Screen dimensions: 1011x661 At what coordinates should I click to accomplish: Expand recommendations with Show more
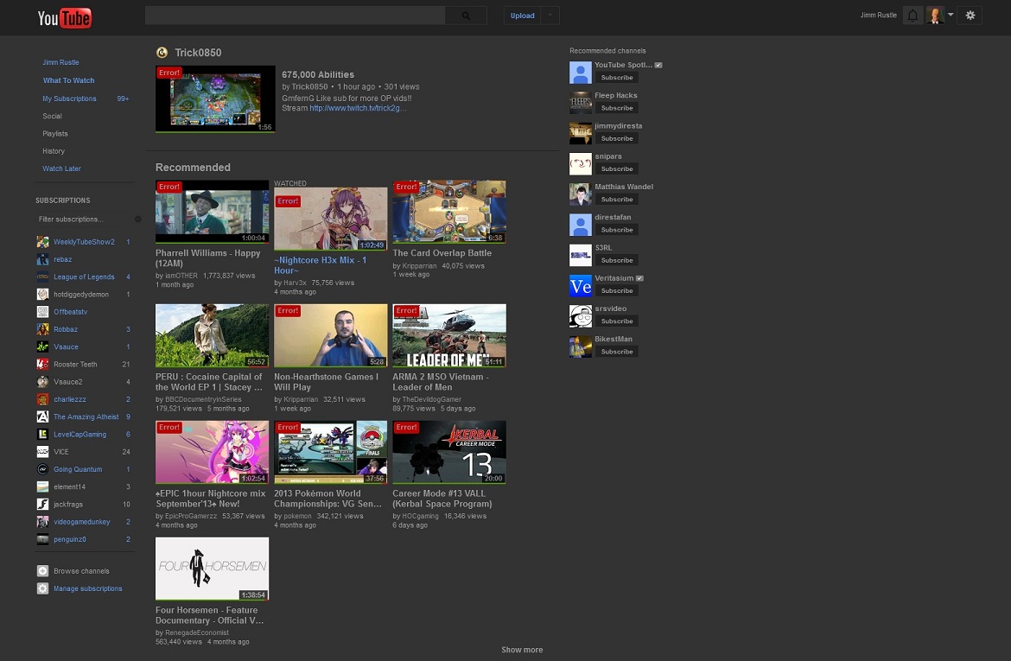tap(522, 649)
